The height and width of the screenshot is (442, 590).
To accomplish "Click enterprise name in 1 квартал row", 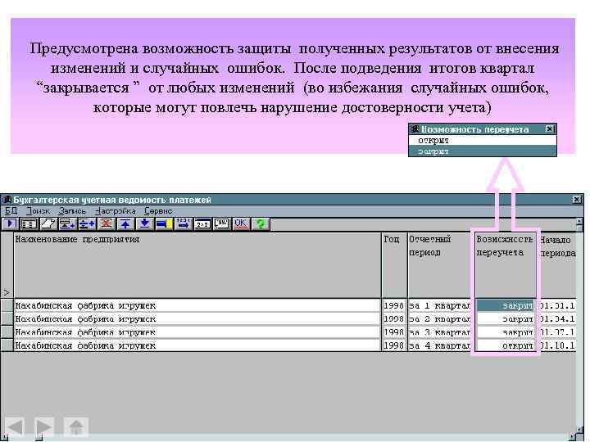I will [x=197, y=305].
